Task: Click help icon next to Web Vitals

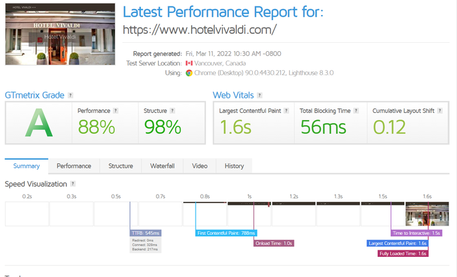Action: [259, 95]
